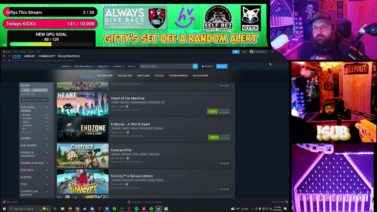Open the Community tab in Steam
Viewport: 377px width, 212px height.
click(x=47, y=56)
